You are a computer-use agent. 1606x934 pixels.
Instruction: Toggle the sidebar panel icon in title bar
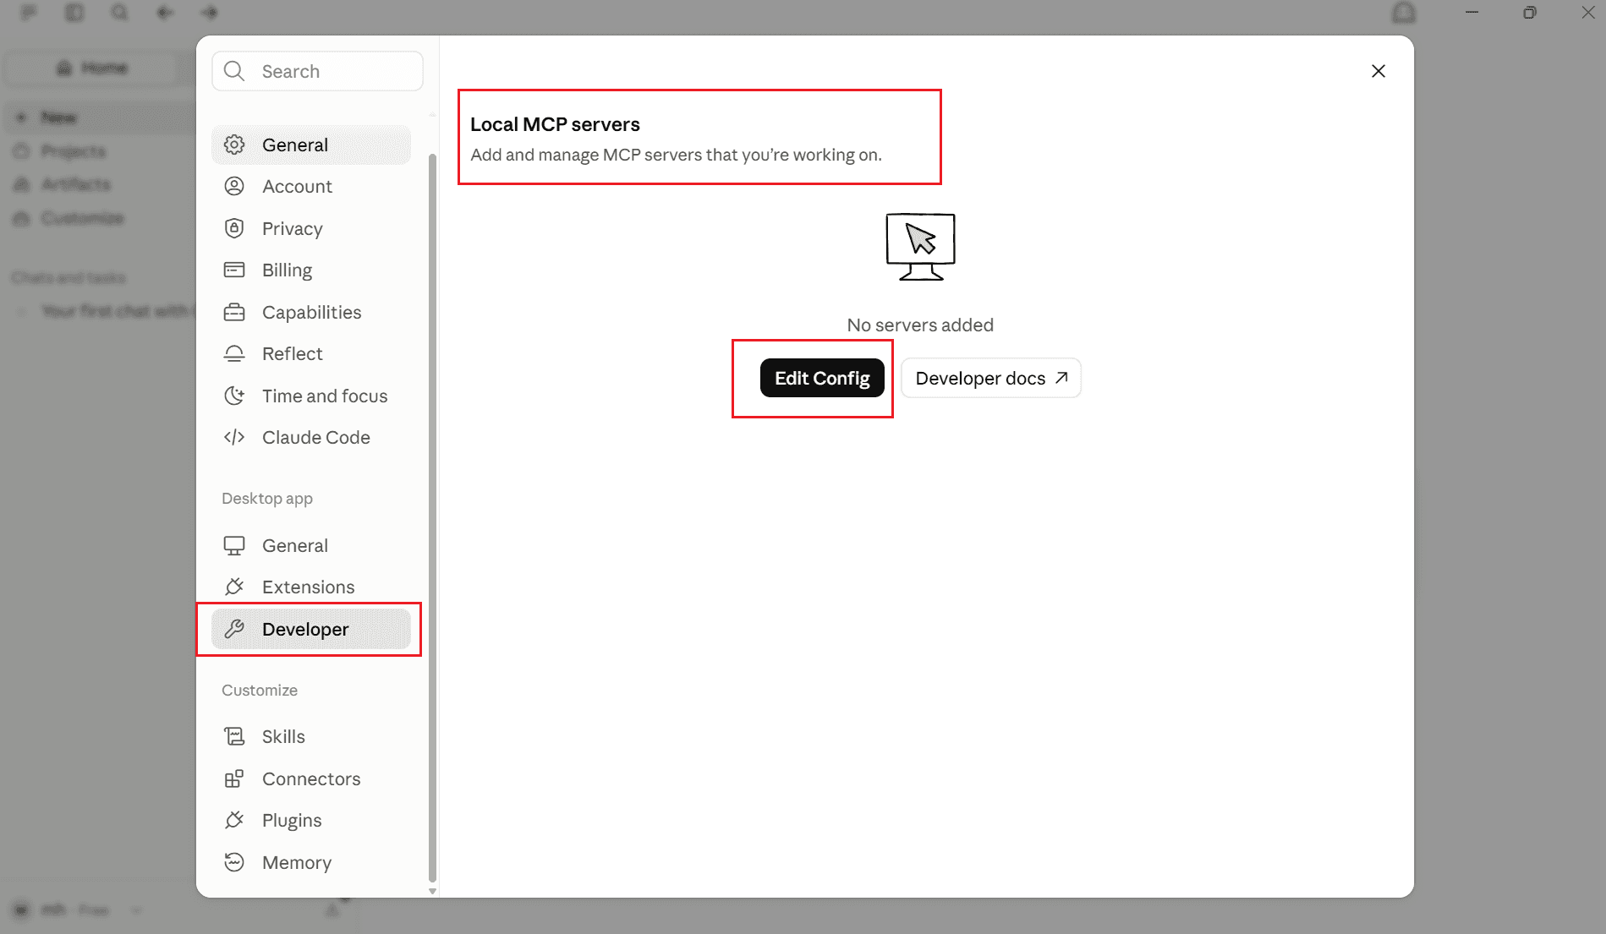tap(74, 13)
